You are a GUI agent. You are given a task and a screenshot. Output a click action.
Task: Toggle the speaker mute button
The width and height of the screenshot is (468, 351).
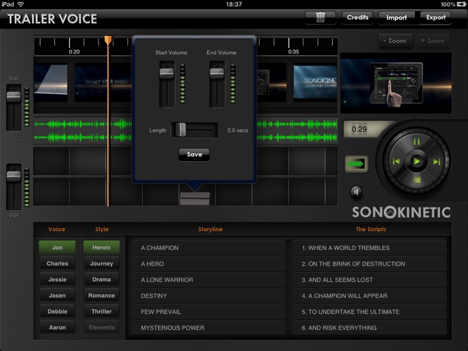pos(356,192)
